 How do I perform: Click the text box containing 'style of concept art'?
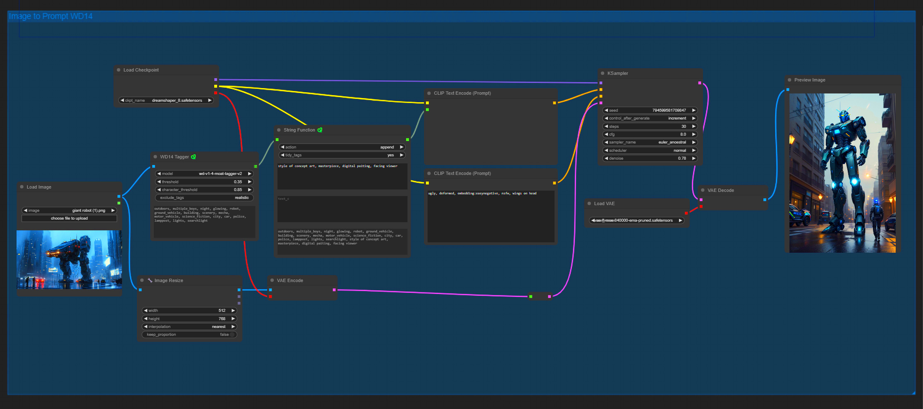pyautogui.click(x=342, y=176)
